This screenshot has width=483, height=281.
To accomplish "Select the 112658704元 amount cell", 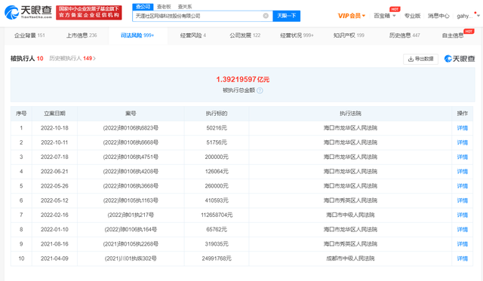I will coord(217,215).
